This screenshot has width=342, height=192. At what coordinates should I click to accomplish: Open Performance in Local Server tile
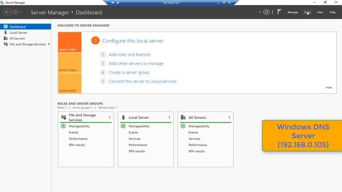click(138, 145)
